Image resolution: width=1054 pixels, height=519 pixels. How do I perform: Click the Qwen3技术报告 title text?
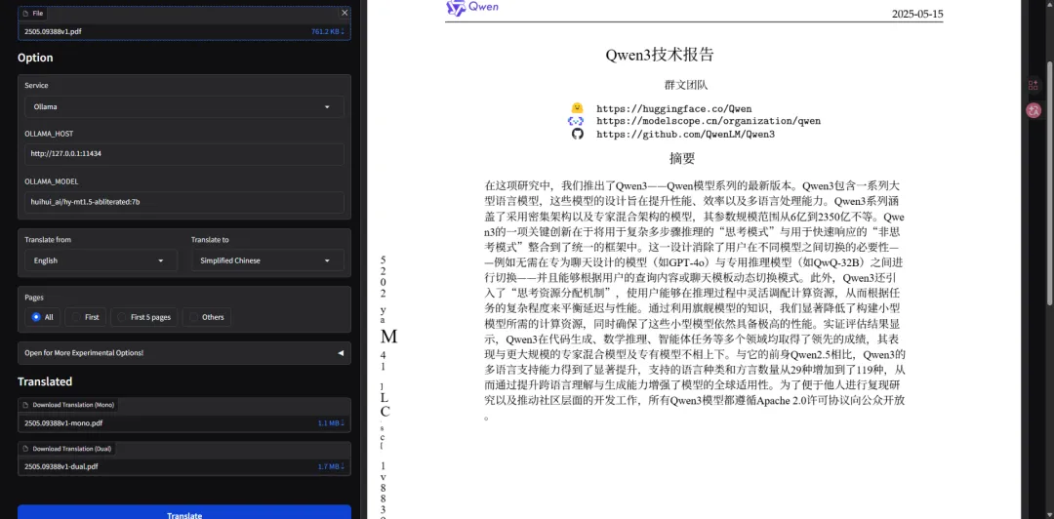pyautogui.click(x=660, y=55)
